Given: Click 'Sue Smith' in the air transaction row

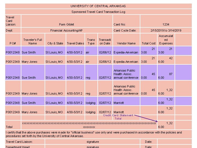Looking at the screenshot, I should 33,51.
